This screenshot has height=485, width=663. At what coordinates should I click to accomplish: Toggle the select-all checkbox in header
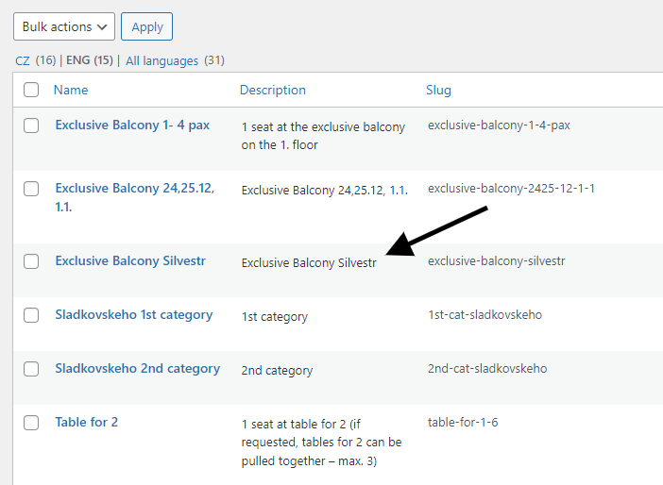[x=31, y=90]
